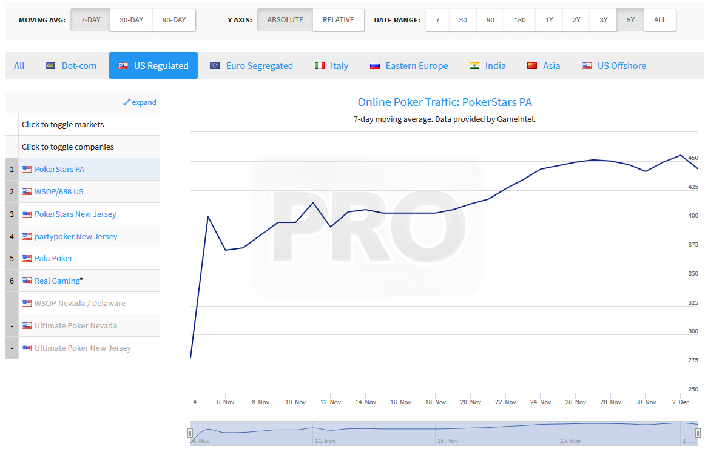Click the Italy flag icon

[320, 66]
